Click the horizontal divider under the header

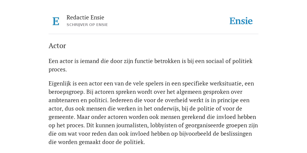tap(153, 34)
